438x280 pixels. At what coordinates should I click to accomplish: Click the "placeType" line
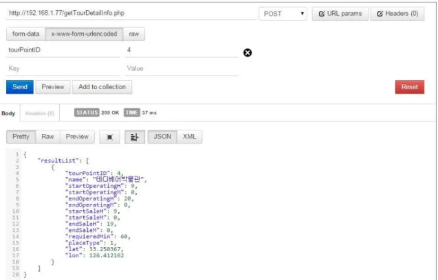(91, 243)
